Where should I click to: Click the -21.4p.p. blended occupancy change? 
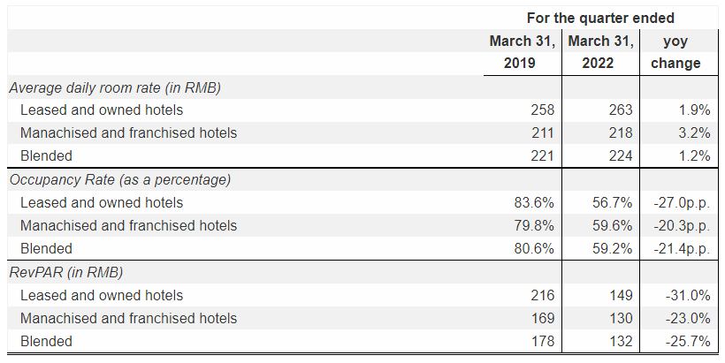coord(682,249)
